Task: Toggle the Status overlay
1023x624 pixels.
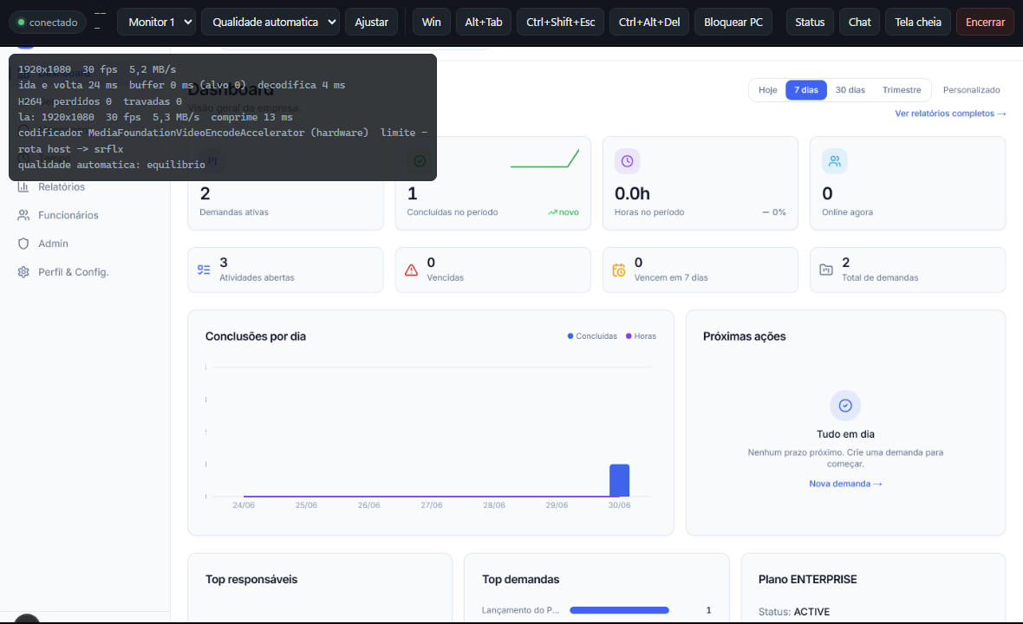Action: click(810, 23)
